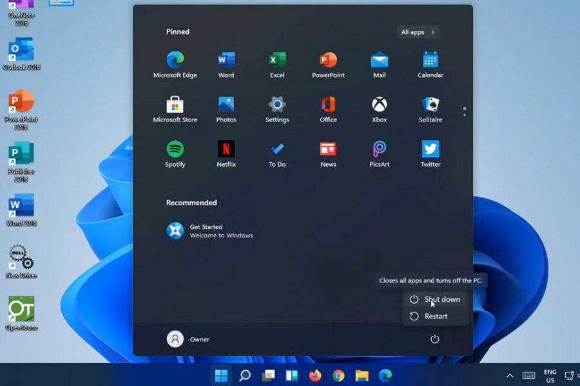580x386 pixels.
Task: Start PowerPoint from the pinned section
Action: pyautogui.click(x=328, y=64)
